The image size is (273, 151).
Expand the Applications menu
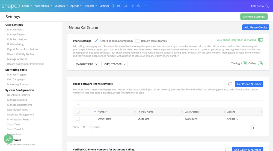(x=43, y=6)
